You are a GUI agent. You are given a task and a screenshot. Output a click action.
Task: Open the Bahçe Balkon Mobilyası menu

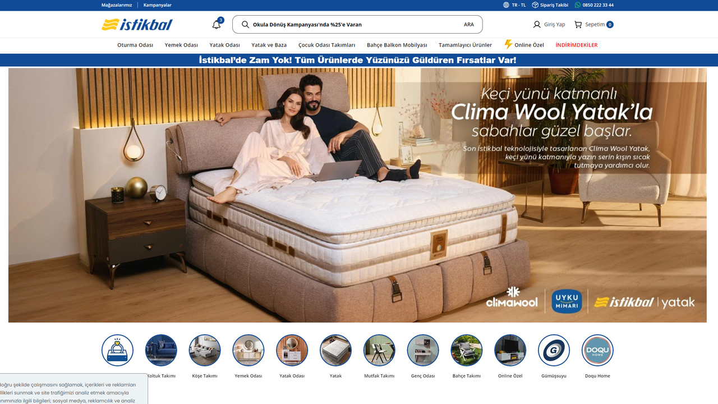click(397, 45)
